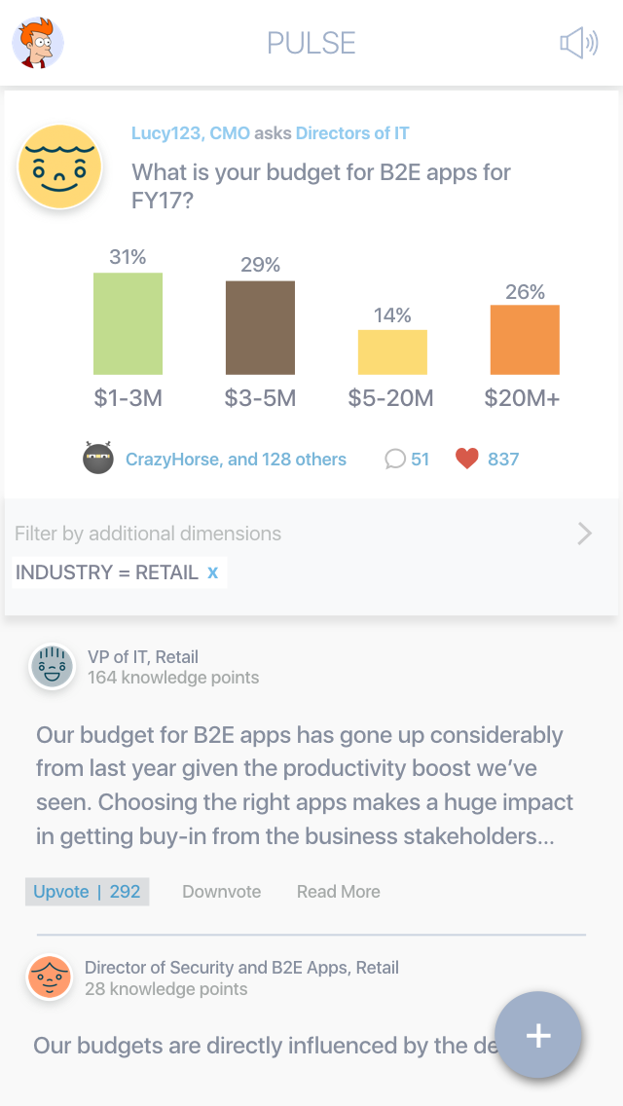Open the Lucy123, CMO profile link
The width and height of the screenshot is (623, 1106).
coord(190,133)
